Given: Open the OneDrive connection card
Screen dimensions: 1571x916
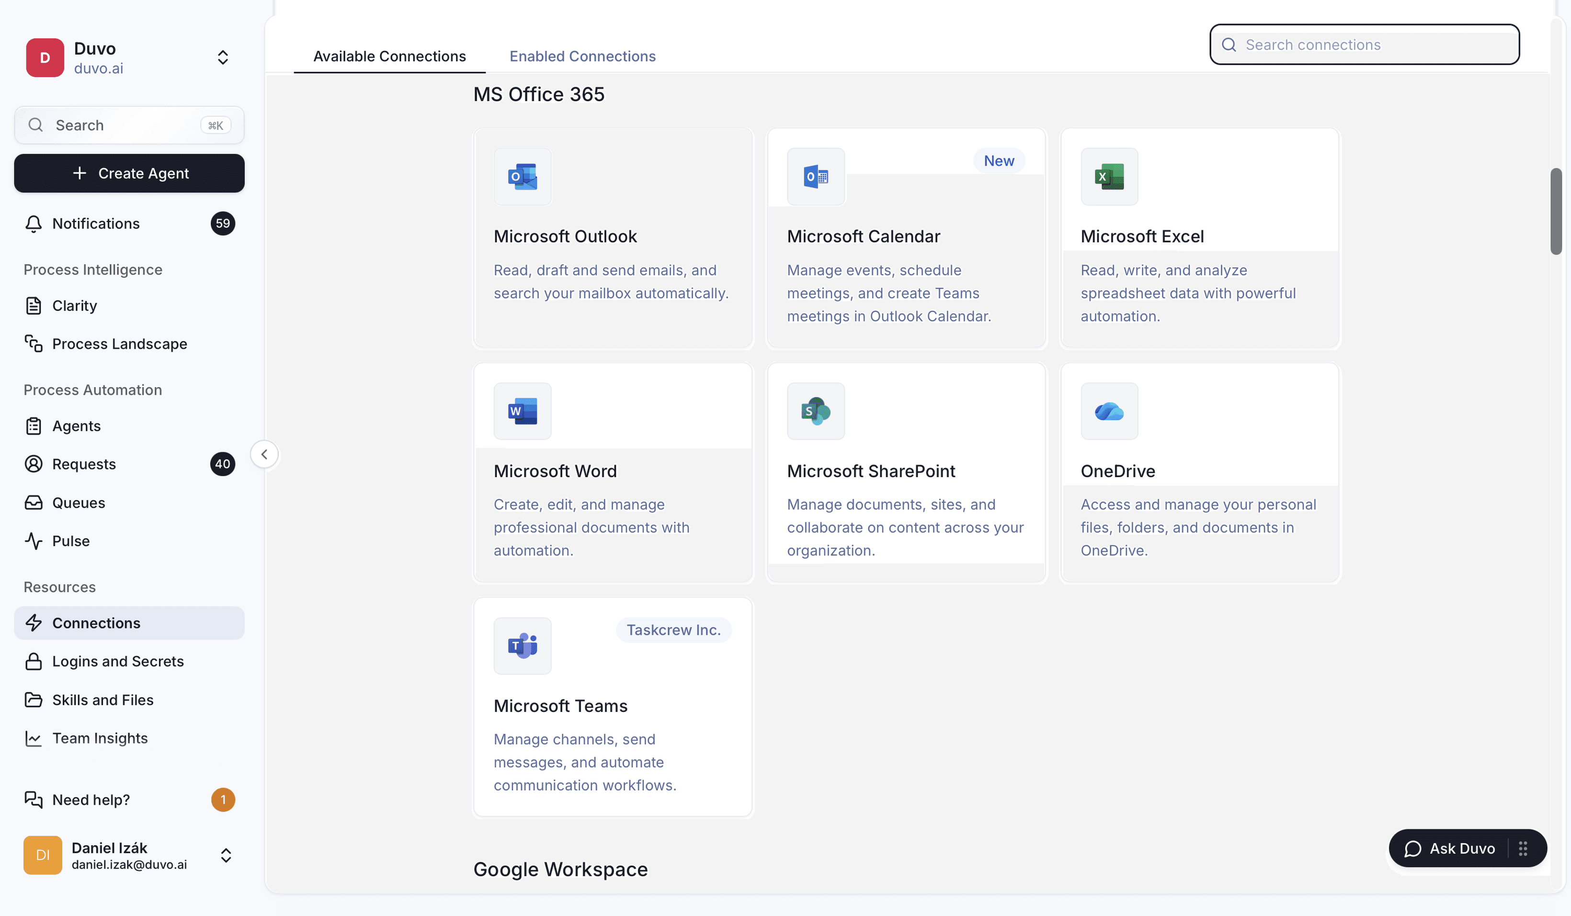Looking at the screenshot, I should pos(1200,473).
